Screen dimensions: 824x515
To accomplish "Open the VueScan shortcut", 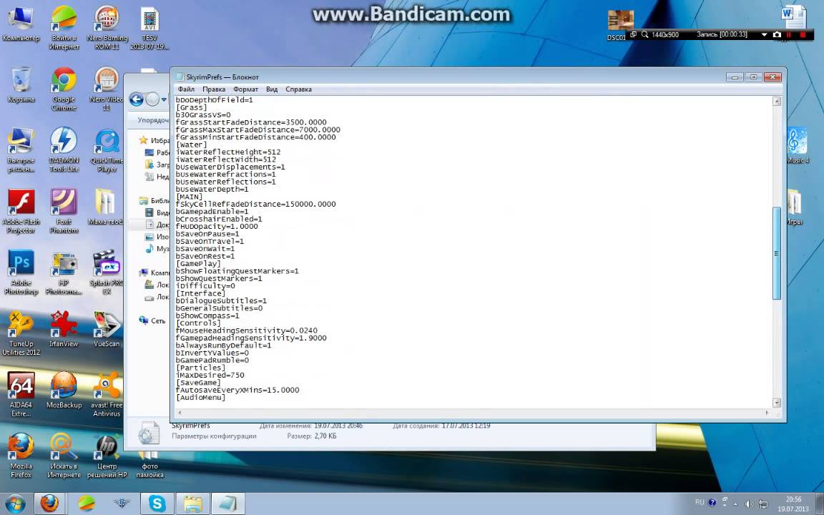I will pyautogui.click(x=107, y=329).
